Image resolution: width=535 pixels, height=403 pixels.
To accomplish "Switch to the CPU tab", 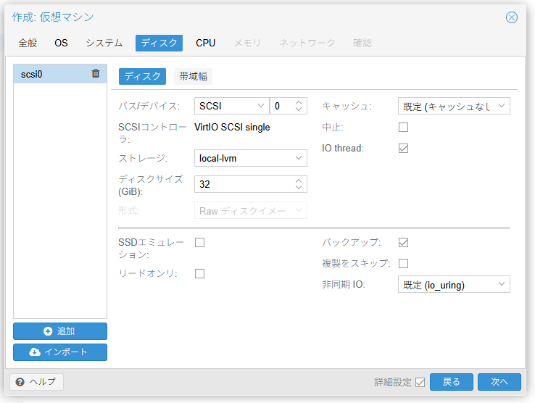I will [205, 43].
